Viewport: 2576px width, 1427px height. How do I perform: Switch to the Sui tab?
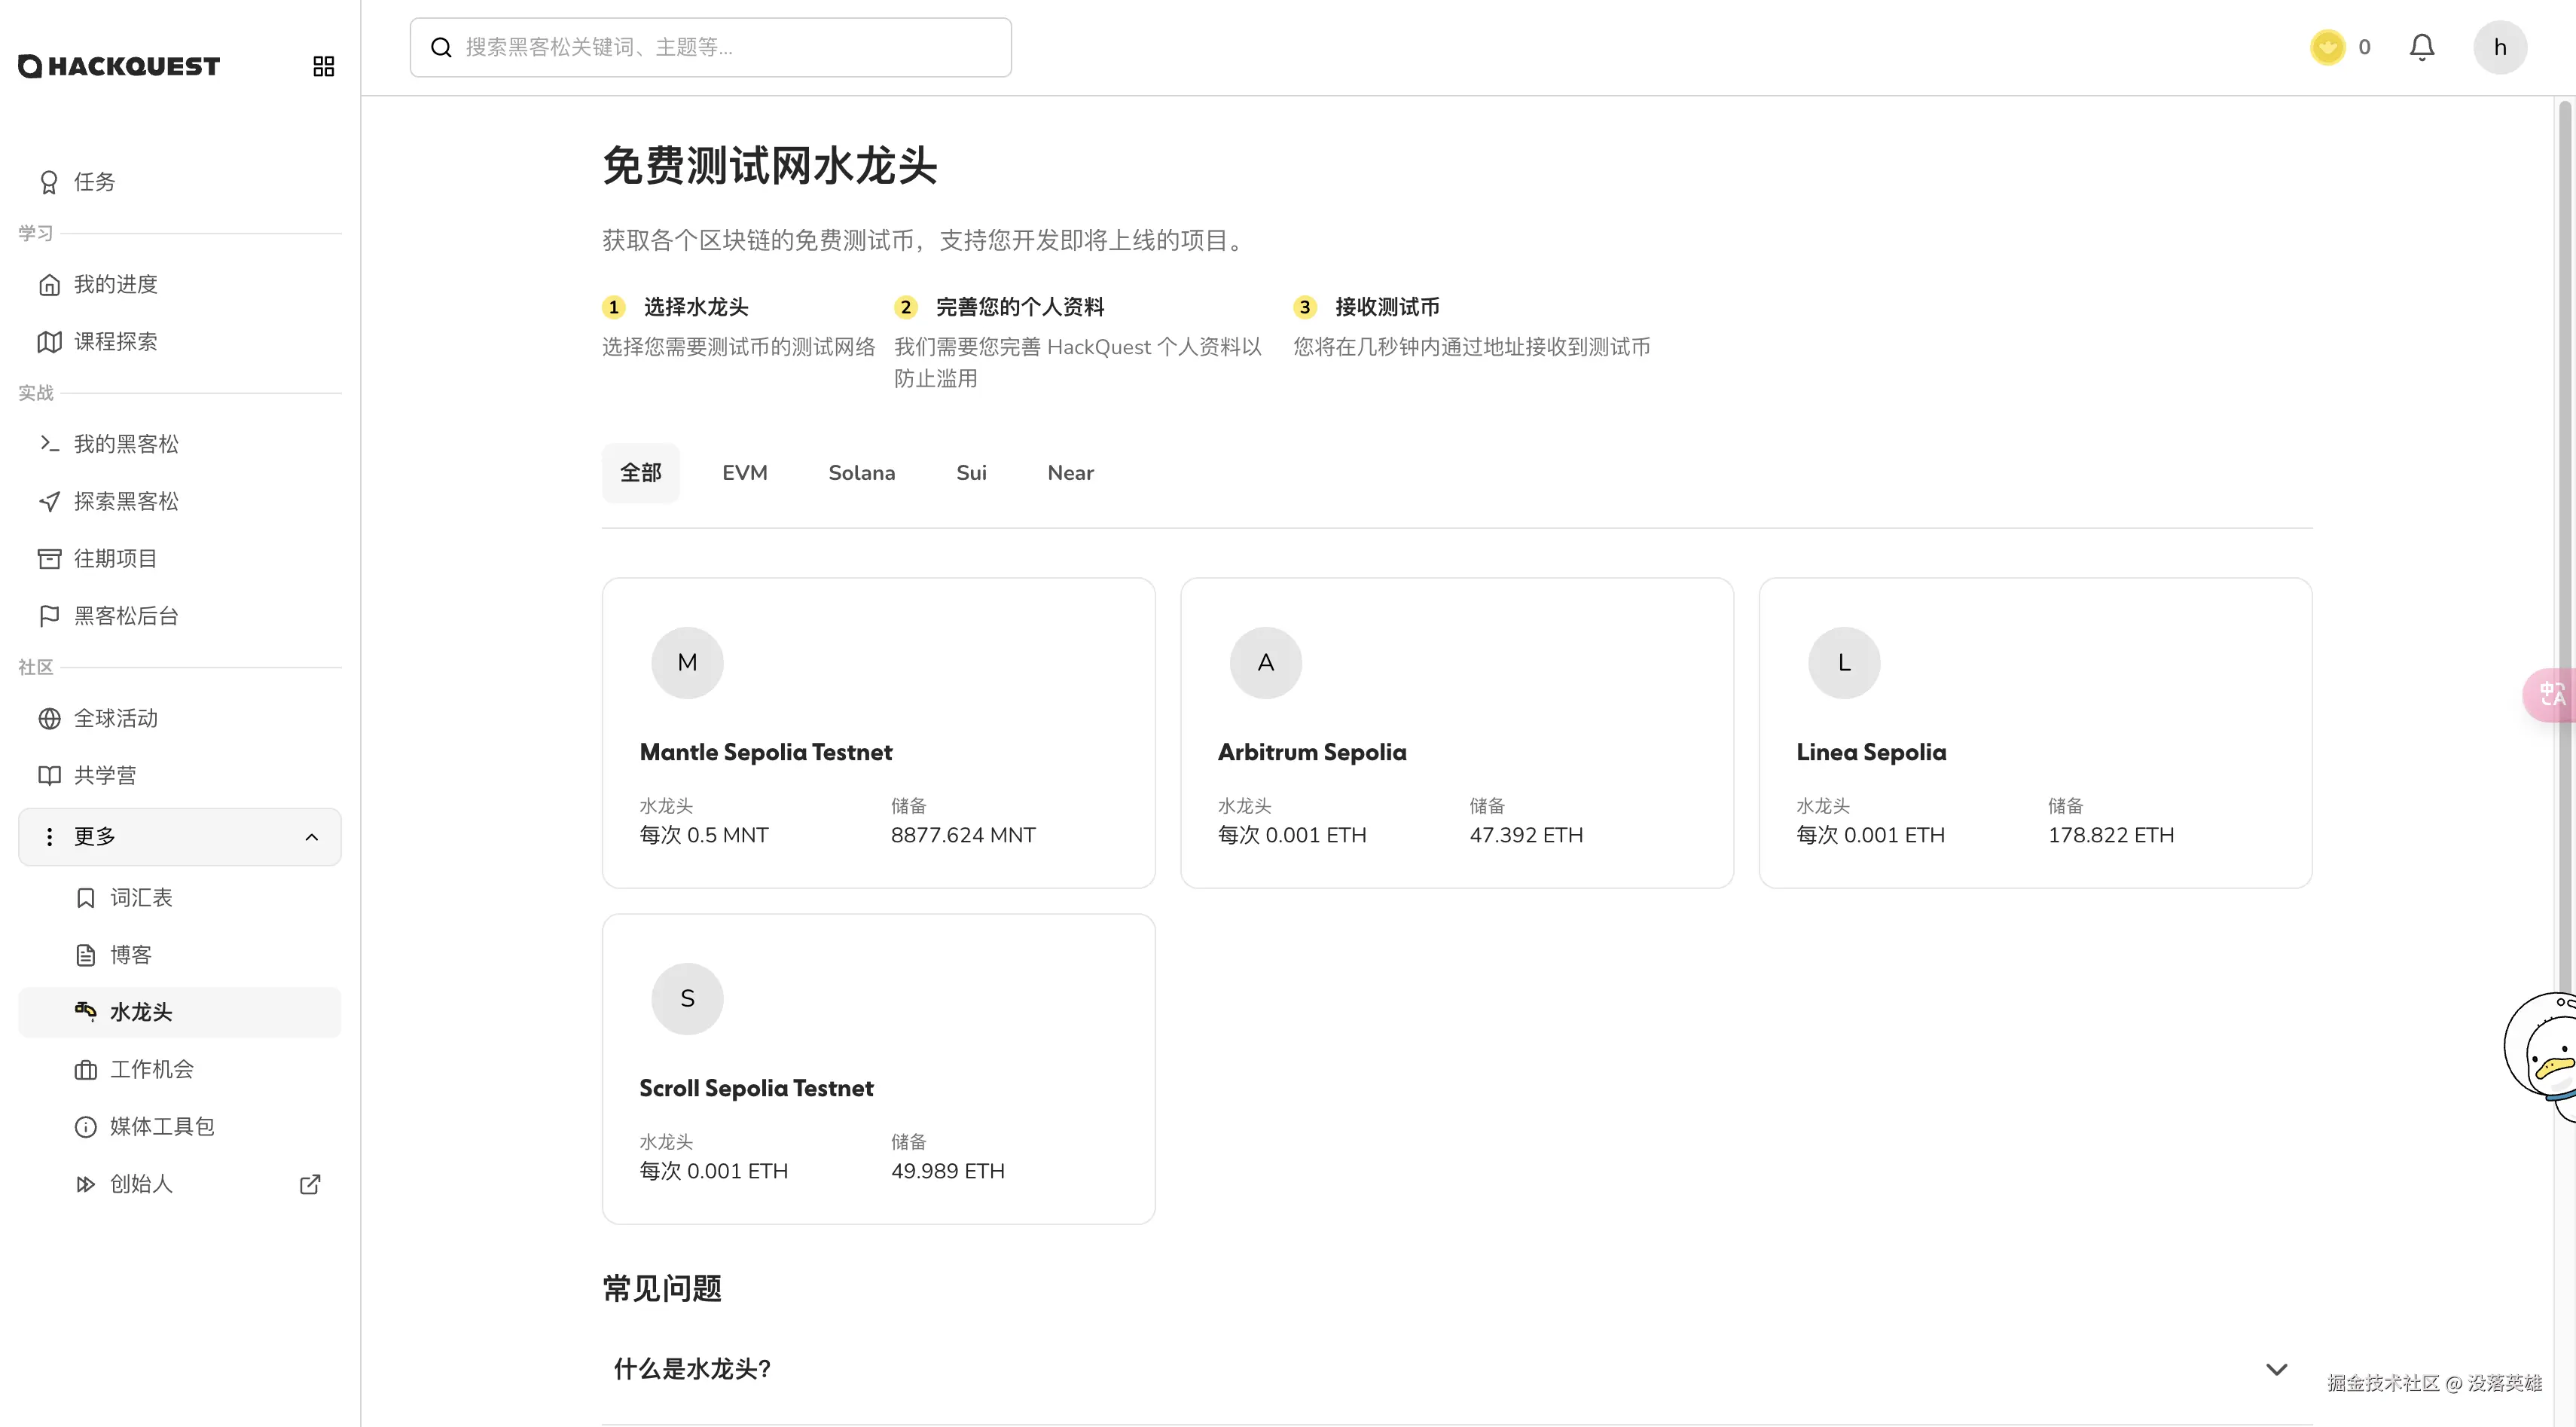tap(971, 473)
